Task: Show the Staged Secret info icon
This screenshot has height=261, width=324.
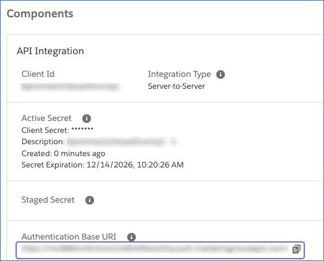Action: point(90,200)
